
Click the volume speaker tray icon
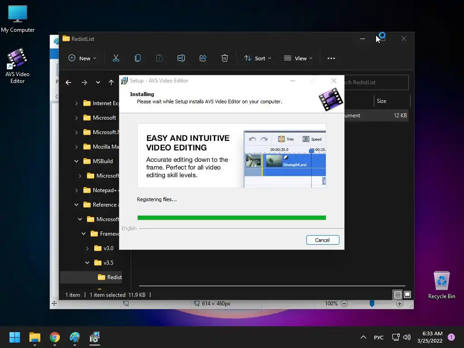[x=407, y=337]
